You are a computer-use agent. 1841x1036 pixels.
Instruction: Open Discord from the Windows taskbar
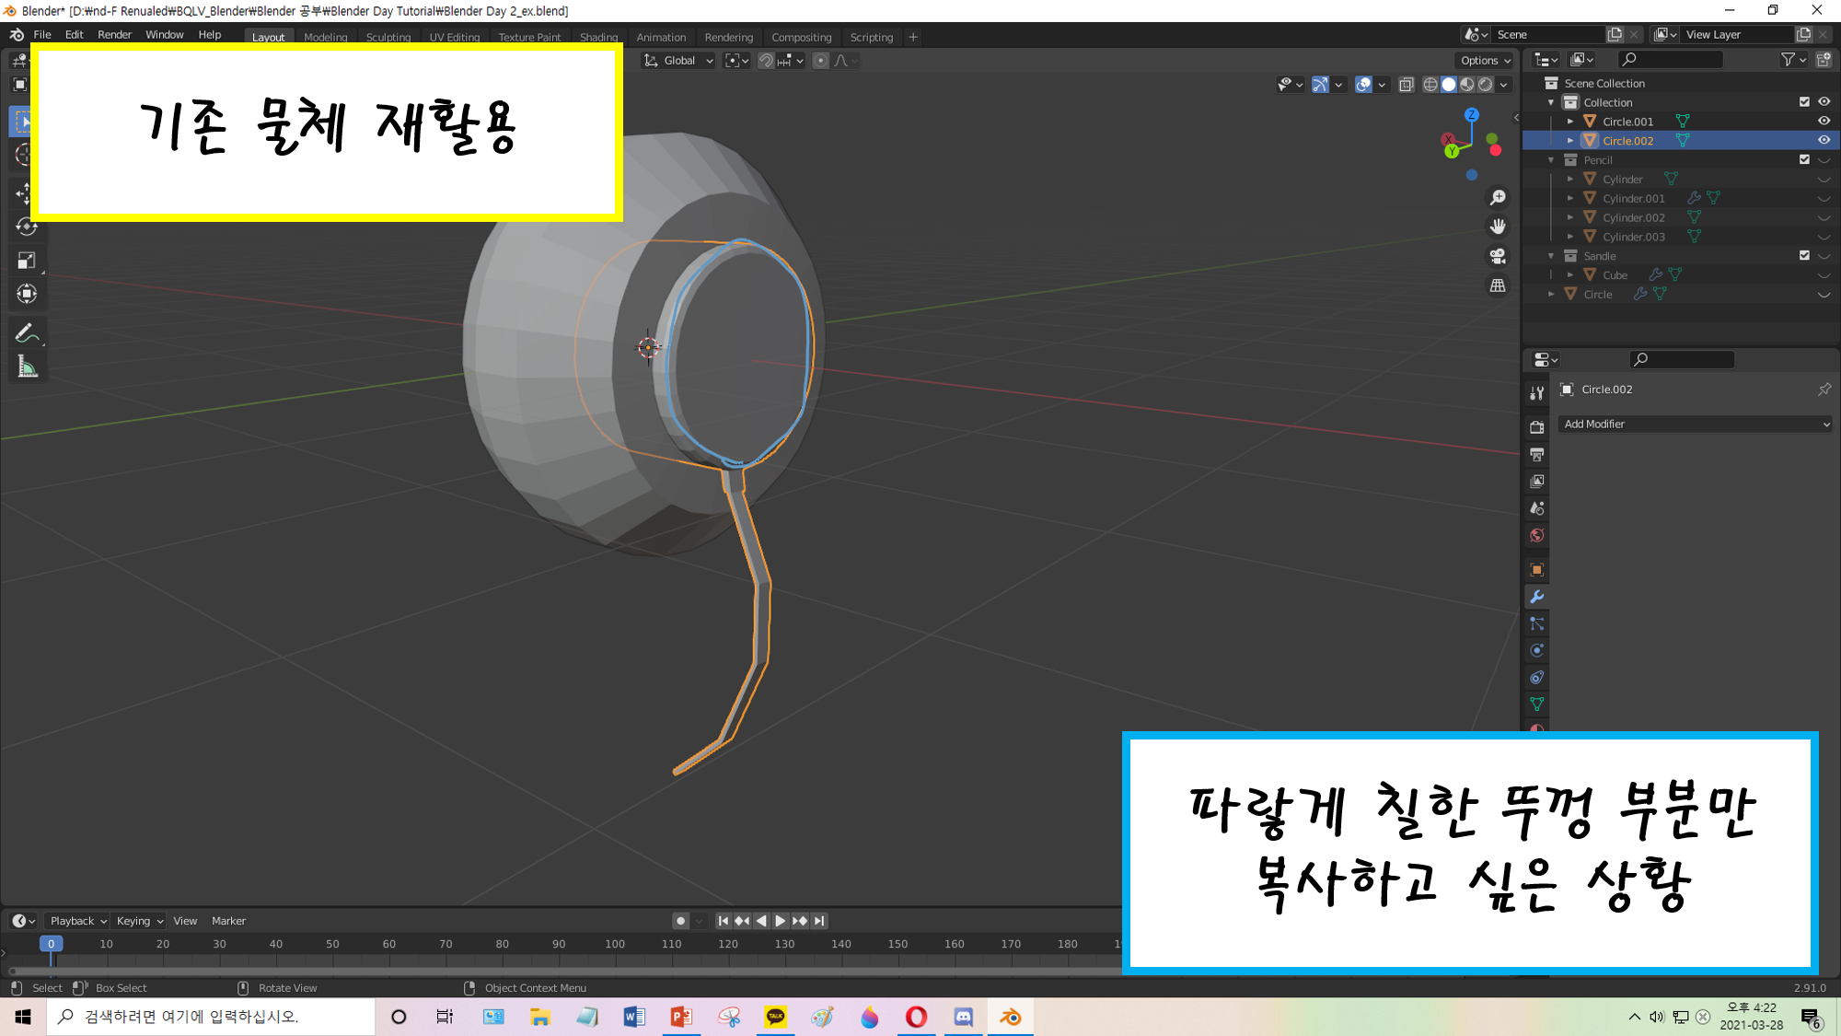pyautogui.click(x=963, y=1017)
